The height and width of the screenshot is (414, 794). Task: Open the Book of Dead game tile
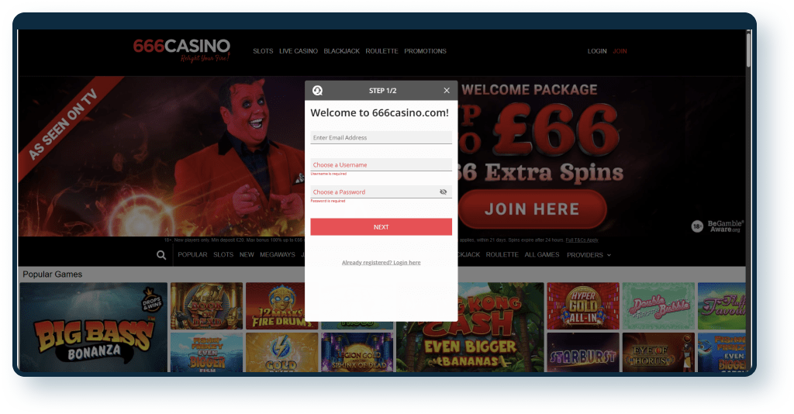[x=206, y=305]
